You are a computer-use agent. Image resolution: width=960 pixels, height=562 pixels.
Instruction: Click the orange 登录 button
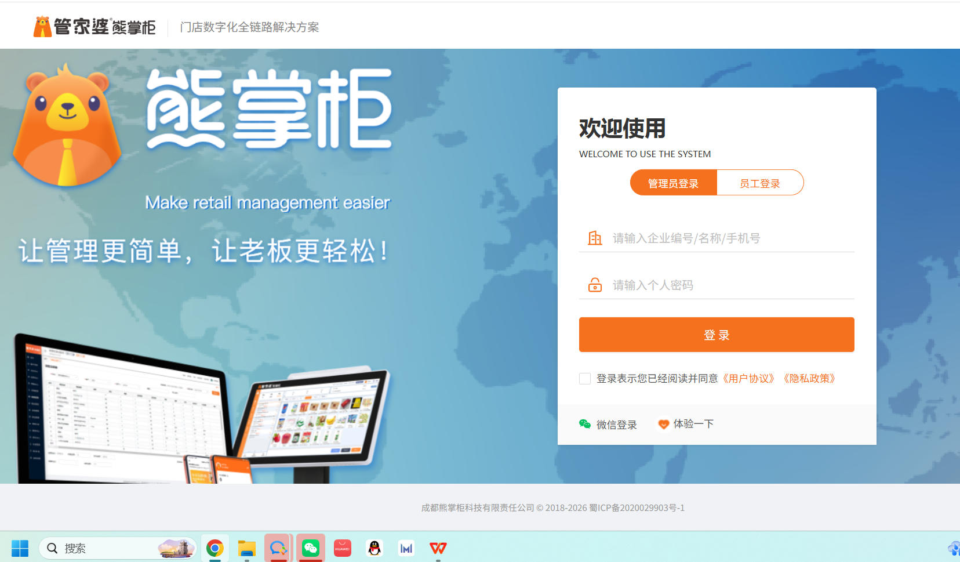(717, 335)
